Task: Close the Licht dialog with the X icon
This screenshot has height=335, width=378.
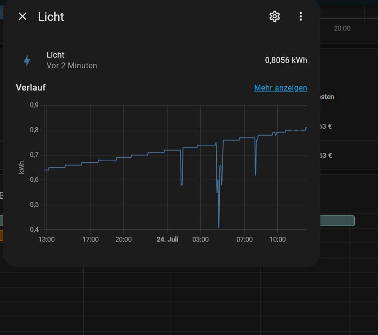Action: click(22, 16)
